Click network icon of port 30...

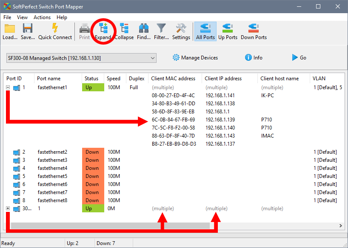pos(17,209)
